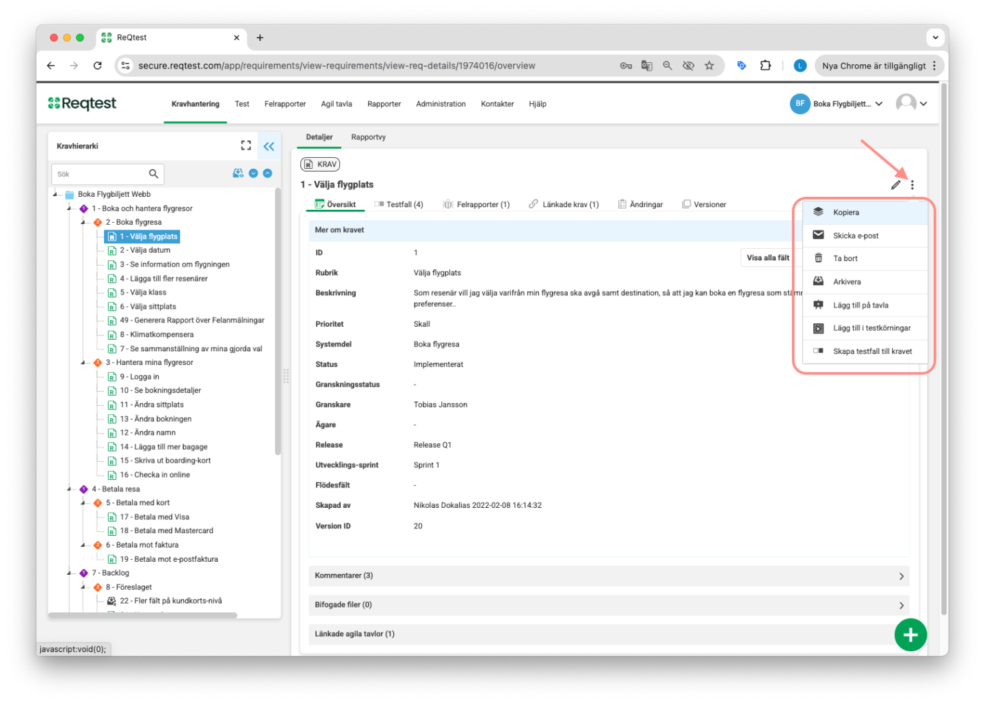The width and height of the screenshot is (985, 704).
Task: Click the green plus floating button
Action: (910, 635)
